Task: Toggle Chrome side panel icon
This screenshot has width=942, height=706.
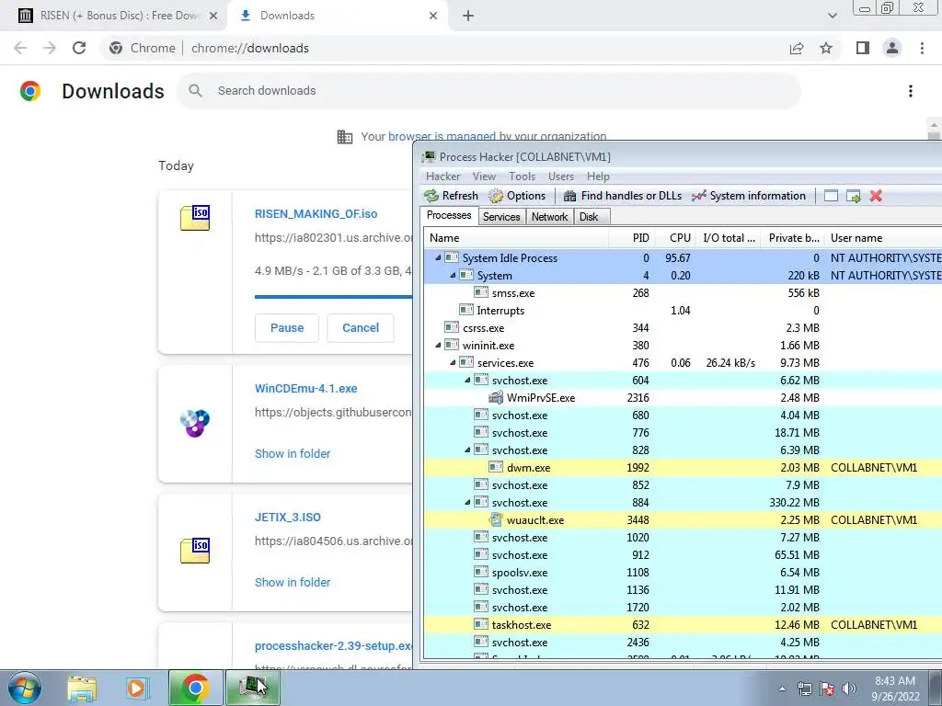Action: [x=863, y=48]
